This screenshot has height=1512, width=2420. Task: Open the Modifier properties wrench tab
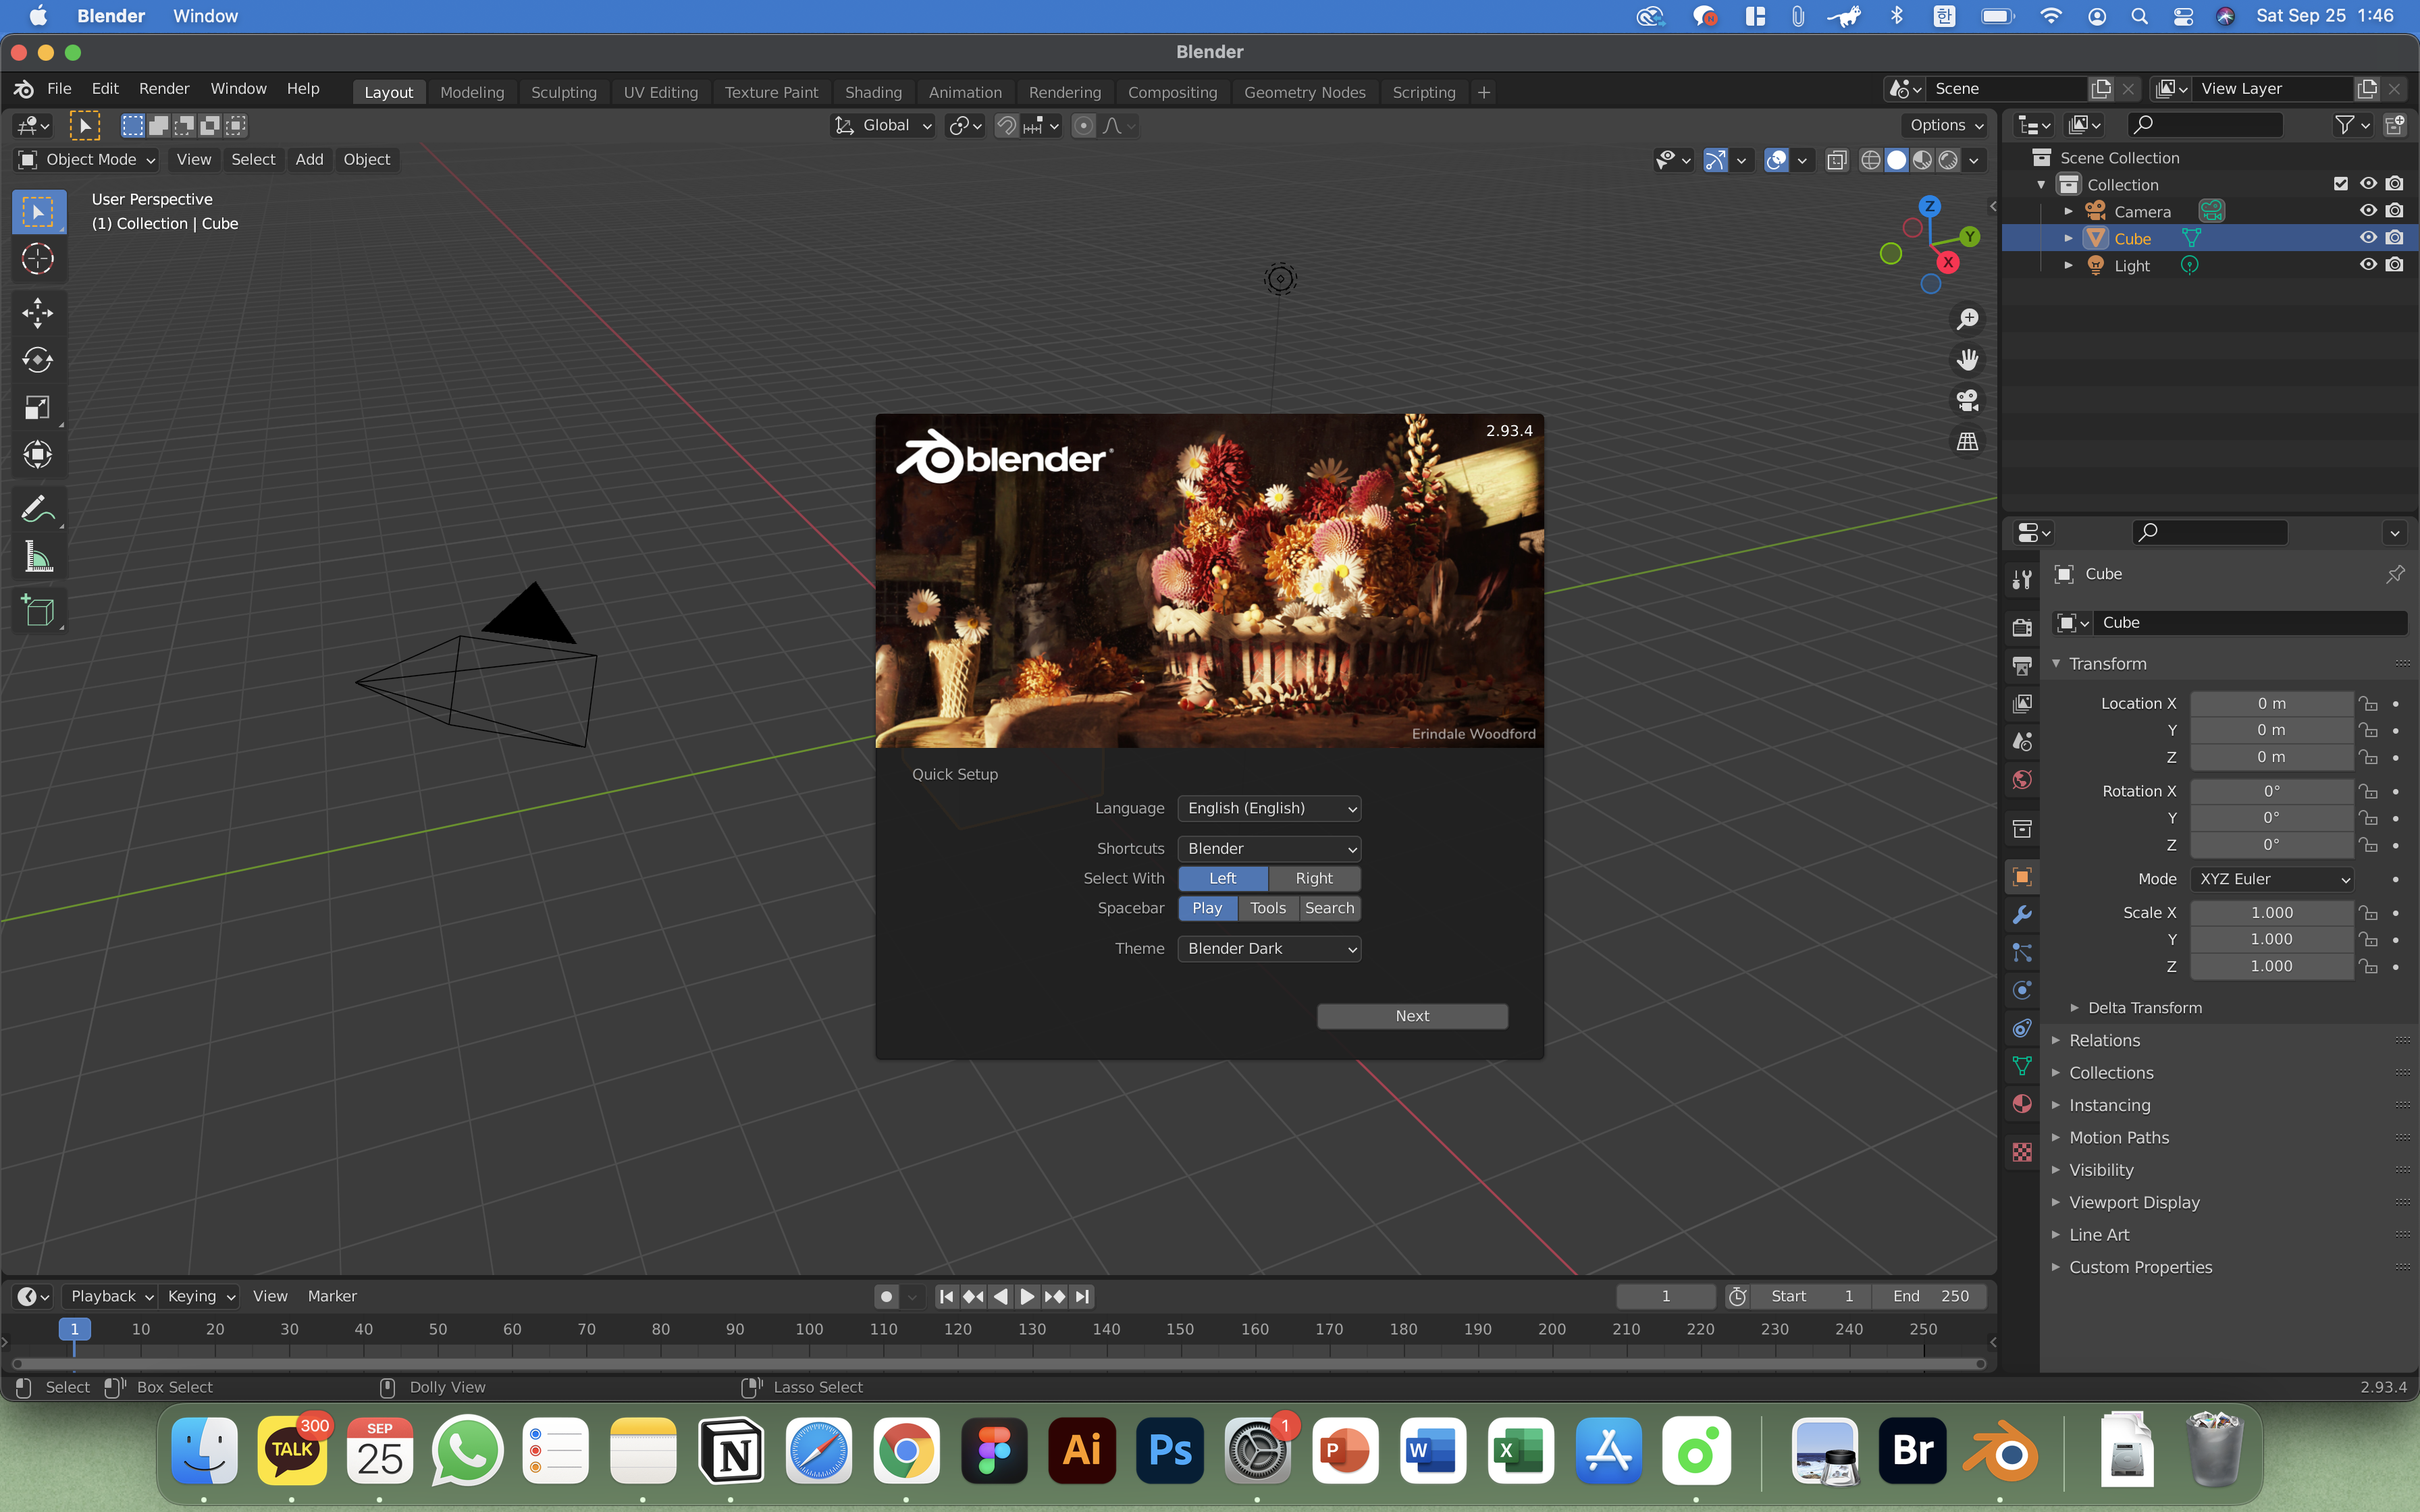pos(2022,915)
